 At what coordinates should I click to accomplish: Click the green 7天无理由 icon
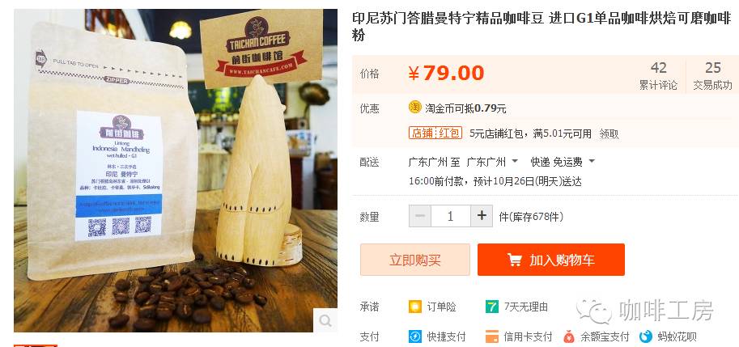(x=491, y=307)
